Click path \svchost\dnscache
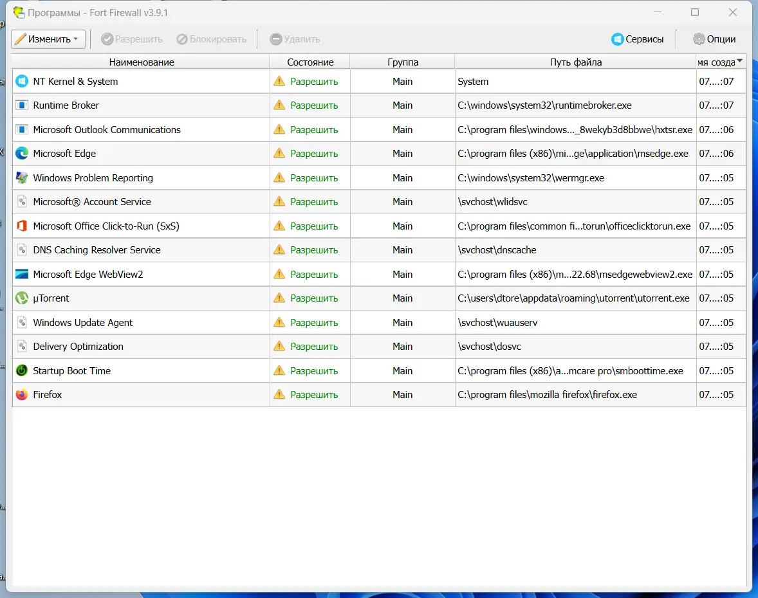Screen dimensions: 758x598 pos(497,249)
